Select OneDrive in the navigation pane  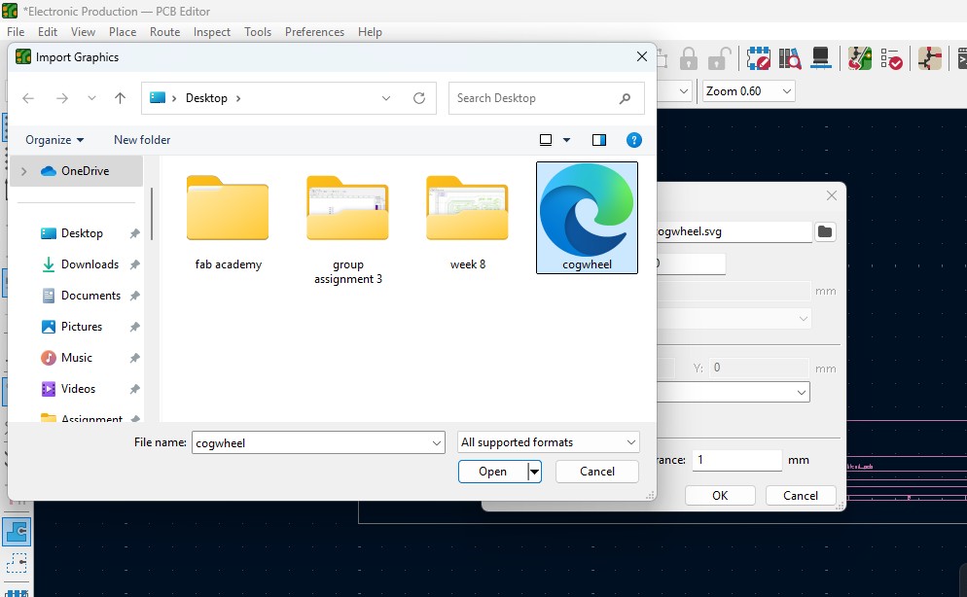[x=77, y=171]
